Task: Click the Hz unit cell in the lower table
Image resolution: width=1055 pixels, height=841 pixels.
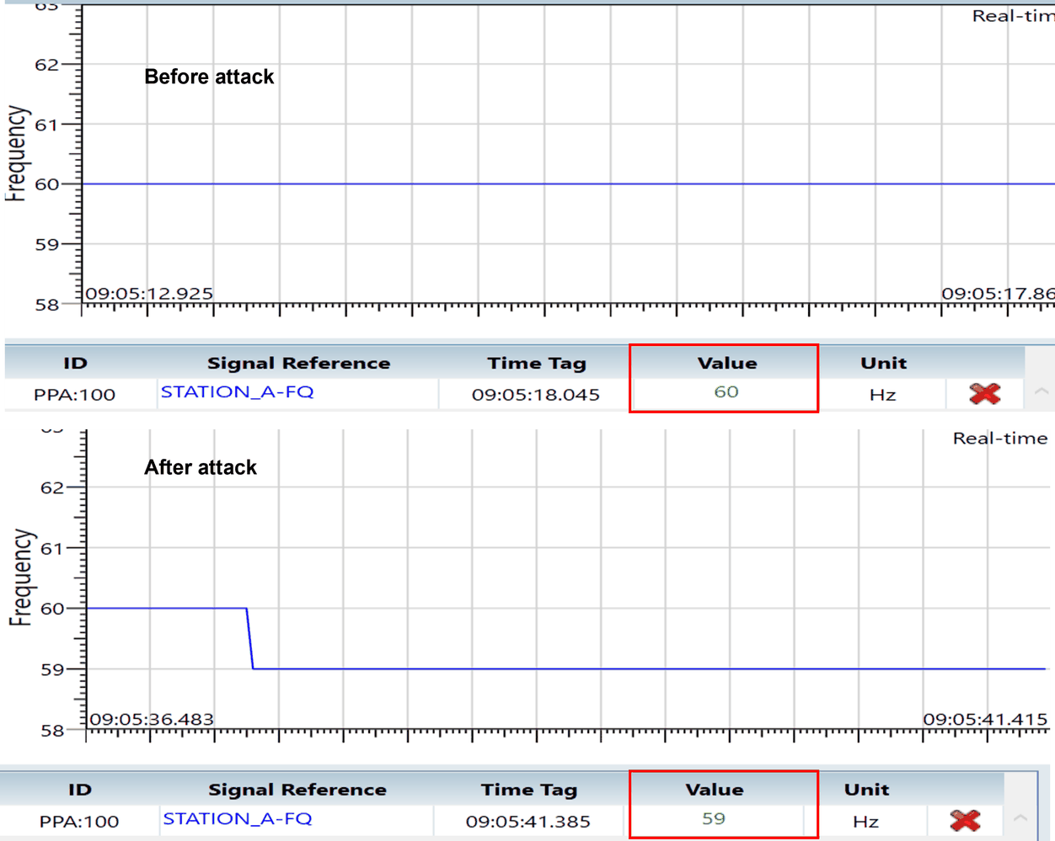Action: pyautogui.click(x=865, y=822)
